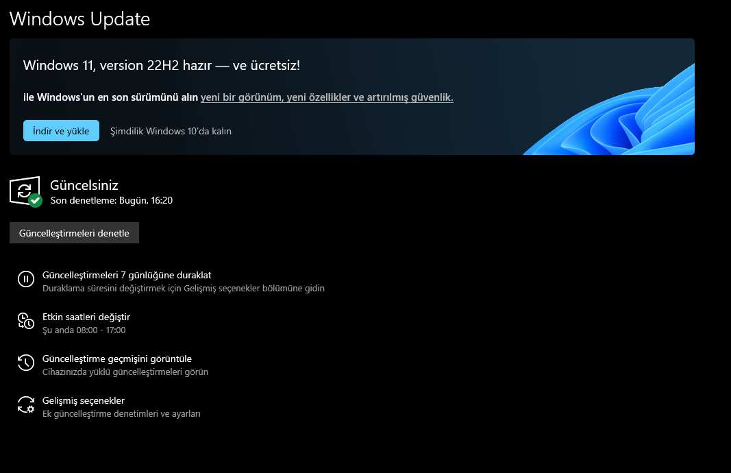Screen dimensions: 731x473
Task: Select Güncelleştirmeleri 7 günlüğüne duraklat
Action: pos(127,275)
